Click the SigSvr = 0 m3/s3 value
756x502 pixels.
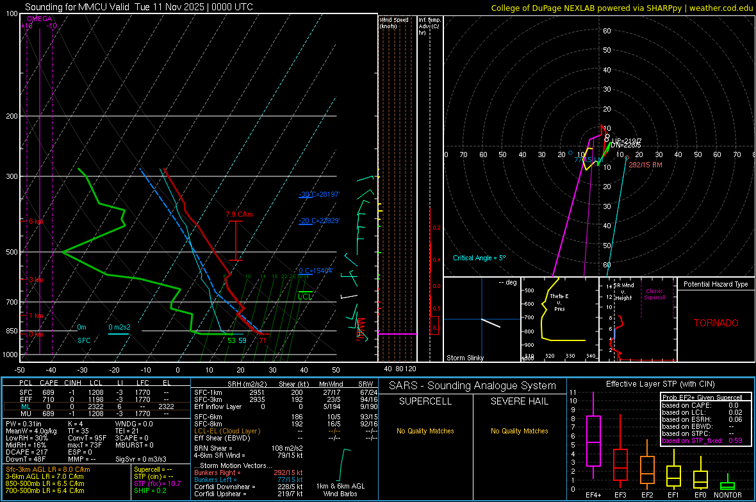(x=141, y=459)
